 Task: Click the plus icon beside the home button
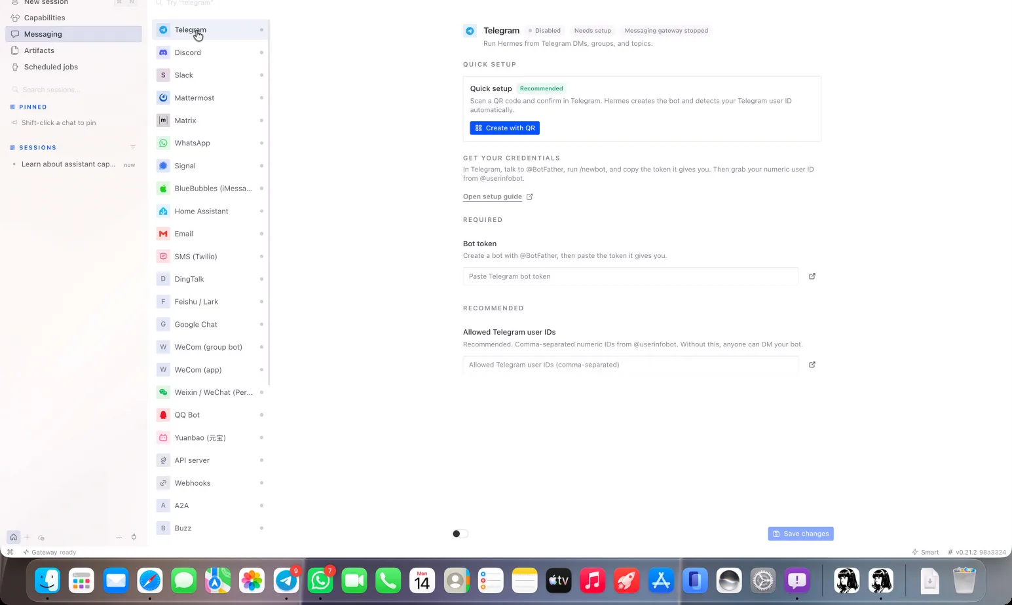27,537
